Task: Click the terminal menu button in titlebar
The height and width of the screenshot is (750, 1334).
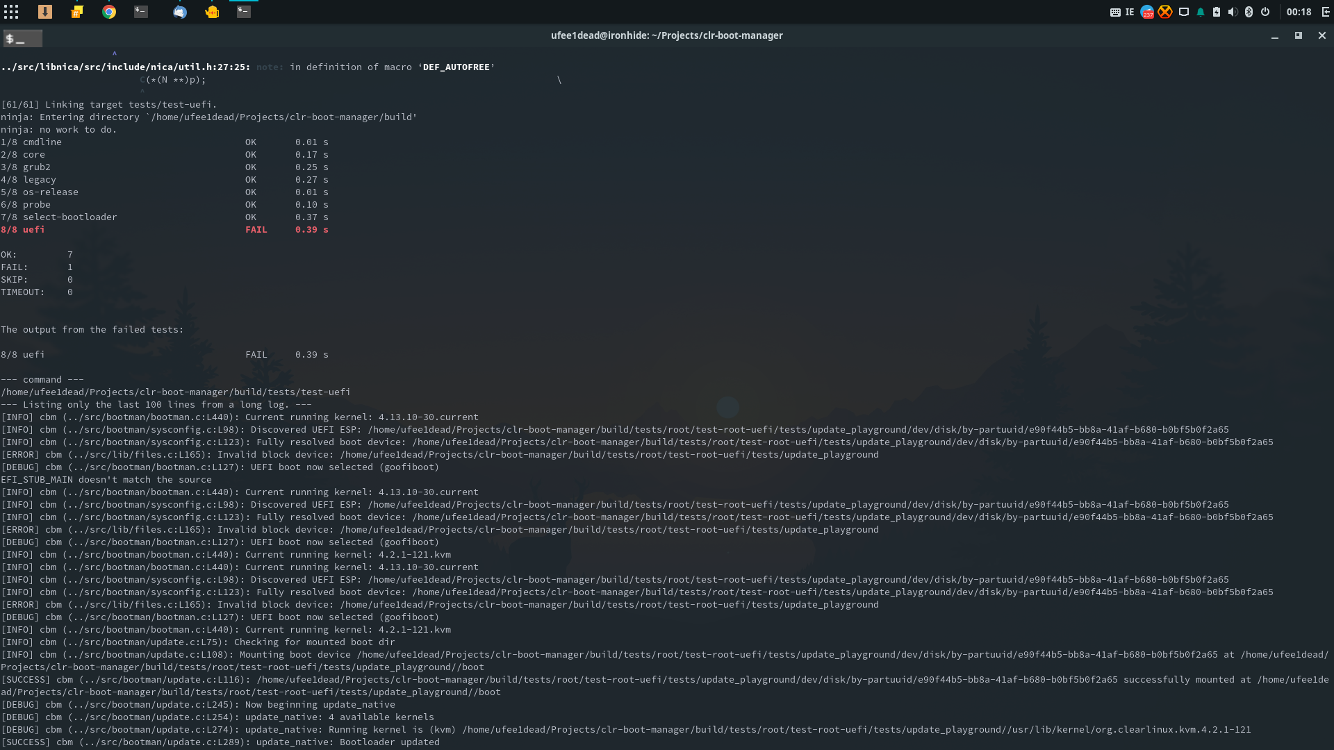Action: (x=23, y=39)
